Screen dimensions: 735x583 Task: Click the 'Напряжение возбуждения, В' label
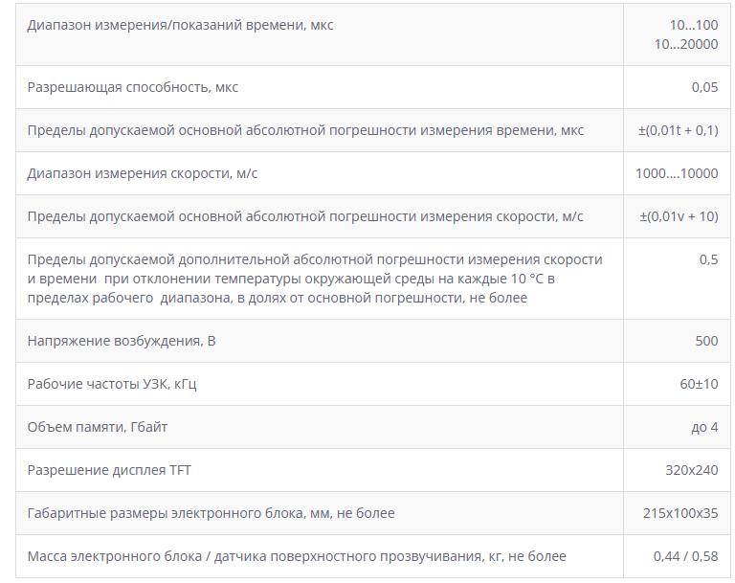click(x=122, y=341)
